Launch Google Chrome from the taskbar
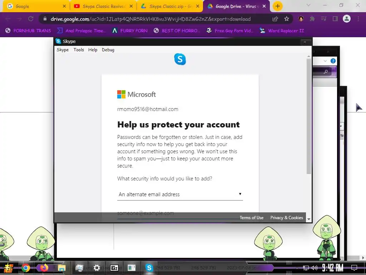This screenshot has height=275, width=366. 26,268
